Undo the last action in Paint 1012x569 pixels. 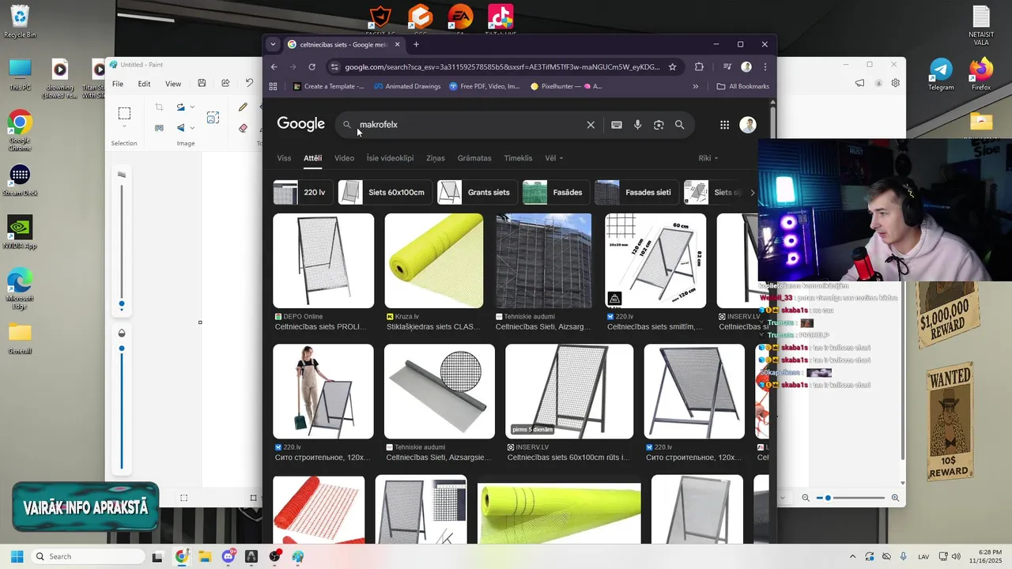(x=249, y=83)
